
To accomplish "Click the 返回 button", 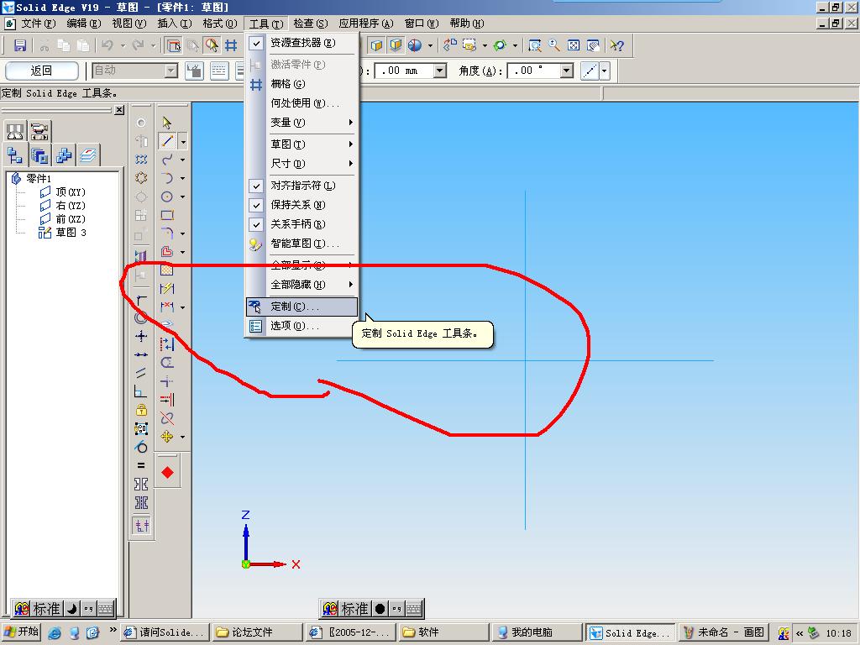I will tap(42, 71).
